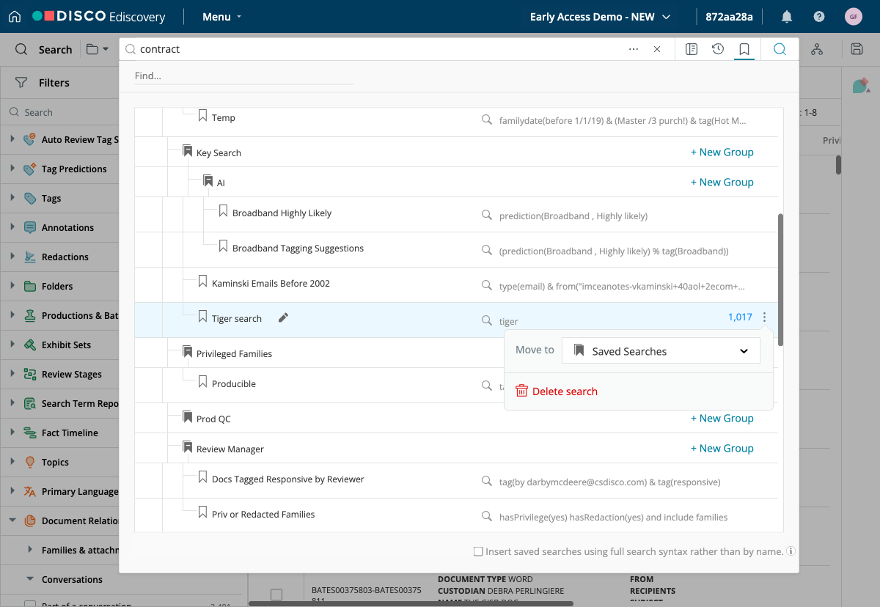Click the magnifier icon in Priv or Redacted Families row
Viewport: 880px width, 607px height.
tap(486, 516)
